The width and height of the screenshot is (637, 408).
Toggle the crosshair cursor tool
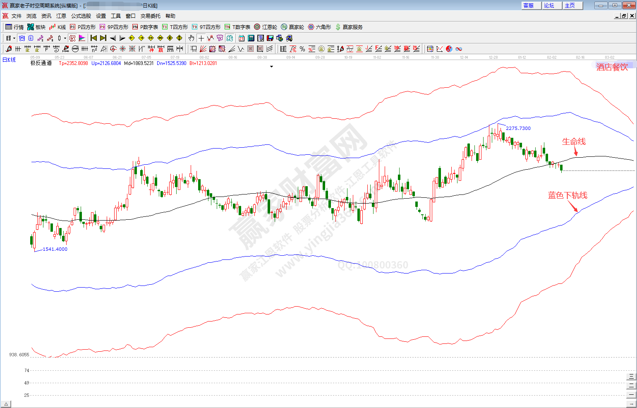tap(201, 38)
